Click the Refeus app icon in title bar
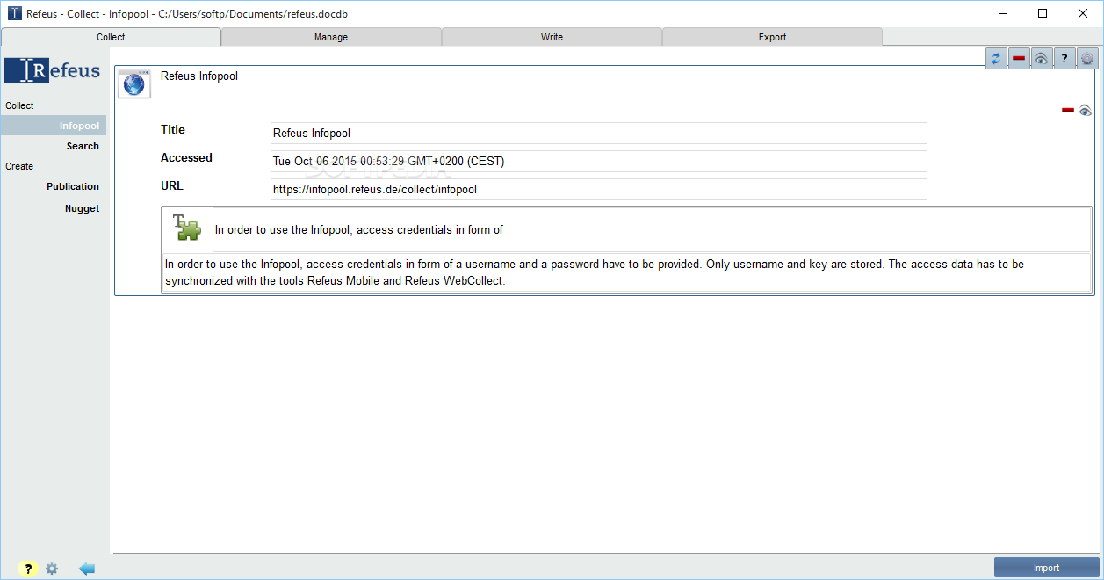This screenshot has height=580, width=1104. [x=15, y=13]
